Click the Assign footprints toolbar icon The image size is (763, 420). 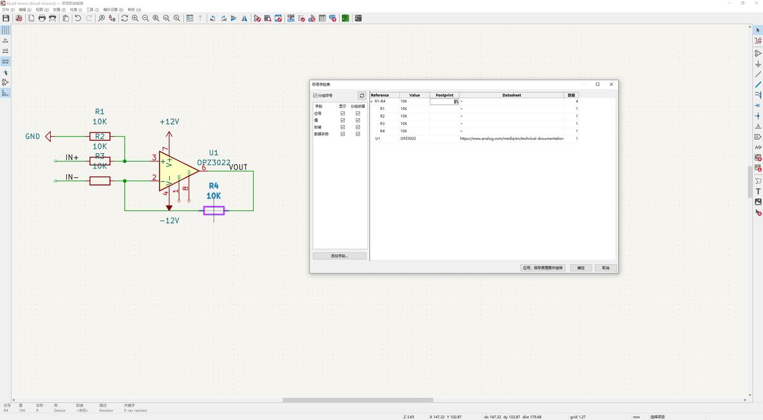(313, 18)
